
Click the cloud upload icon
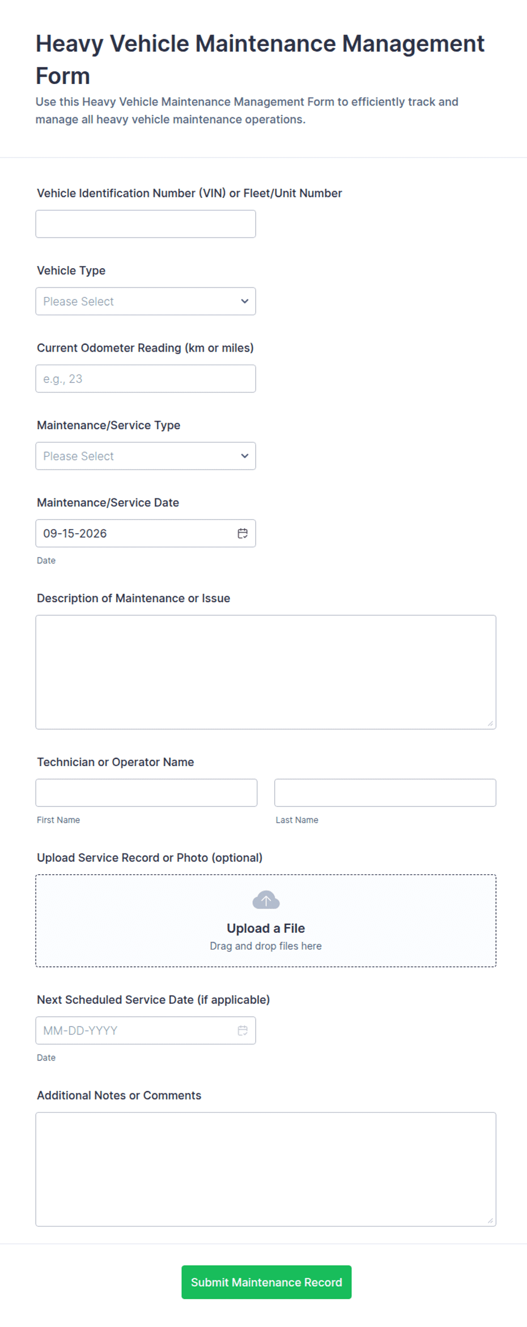pyautogui.click(x=266, y=900)
